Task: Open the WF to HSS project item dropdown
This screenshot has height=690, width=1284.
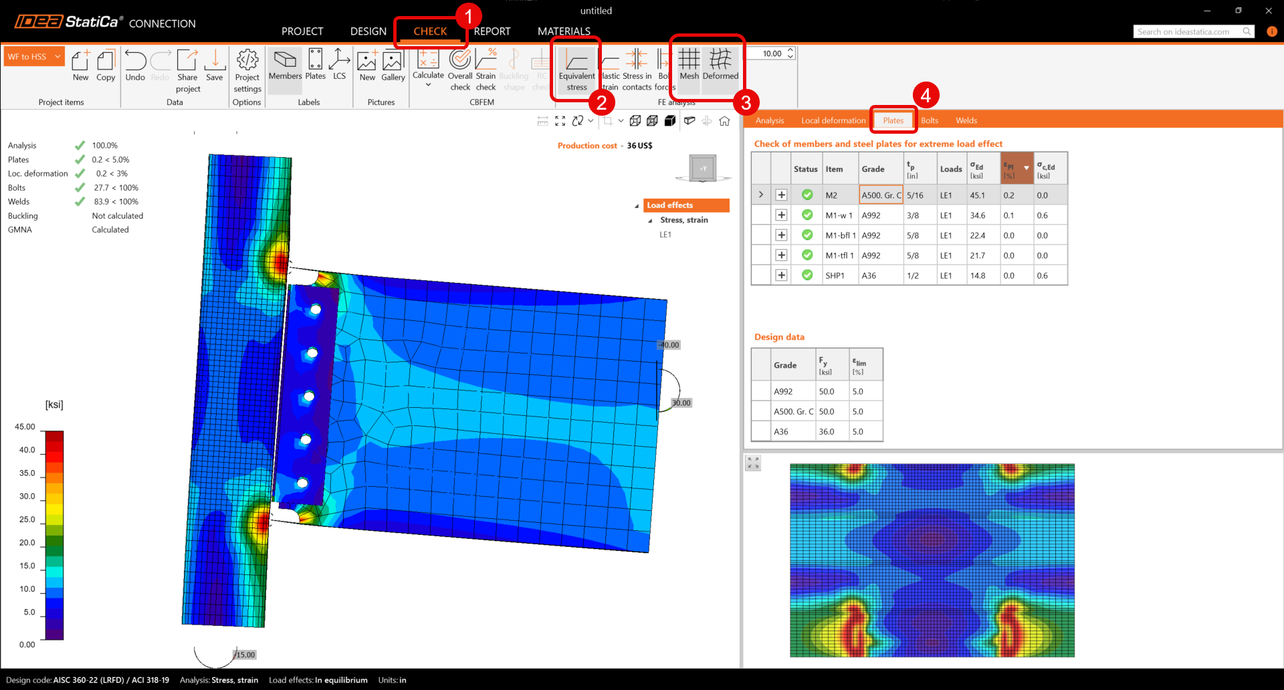Action: tap(58, 57)
